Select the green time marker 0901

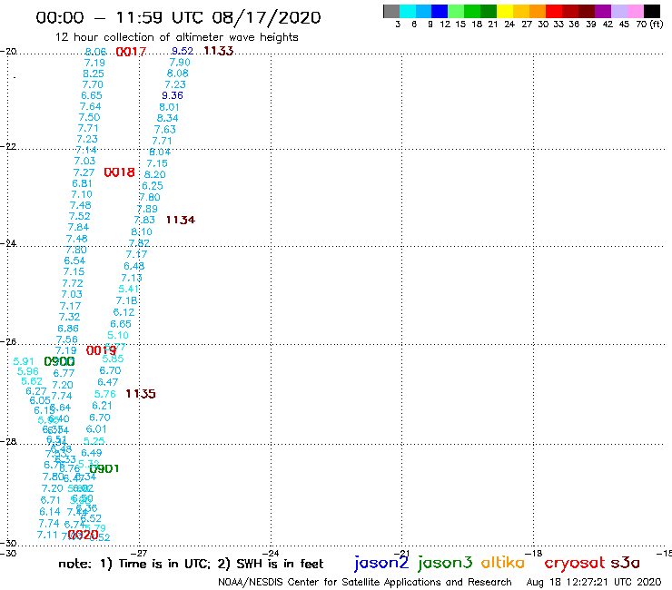(104, 468)
